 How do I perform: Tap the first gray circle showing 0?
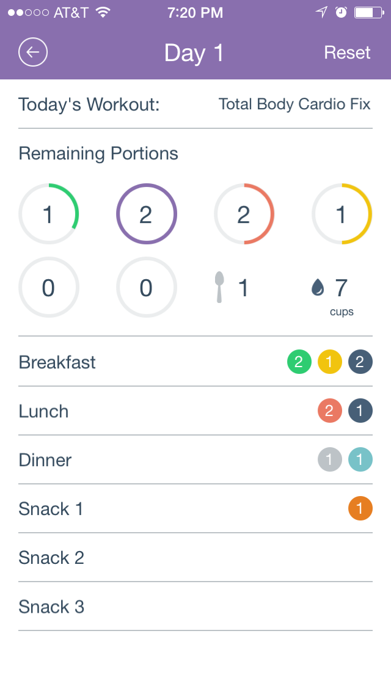pos(49,287)
